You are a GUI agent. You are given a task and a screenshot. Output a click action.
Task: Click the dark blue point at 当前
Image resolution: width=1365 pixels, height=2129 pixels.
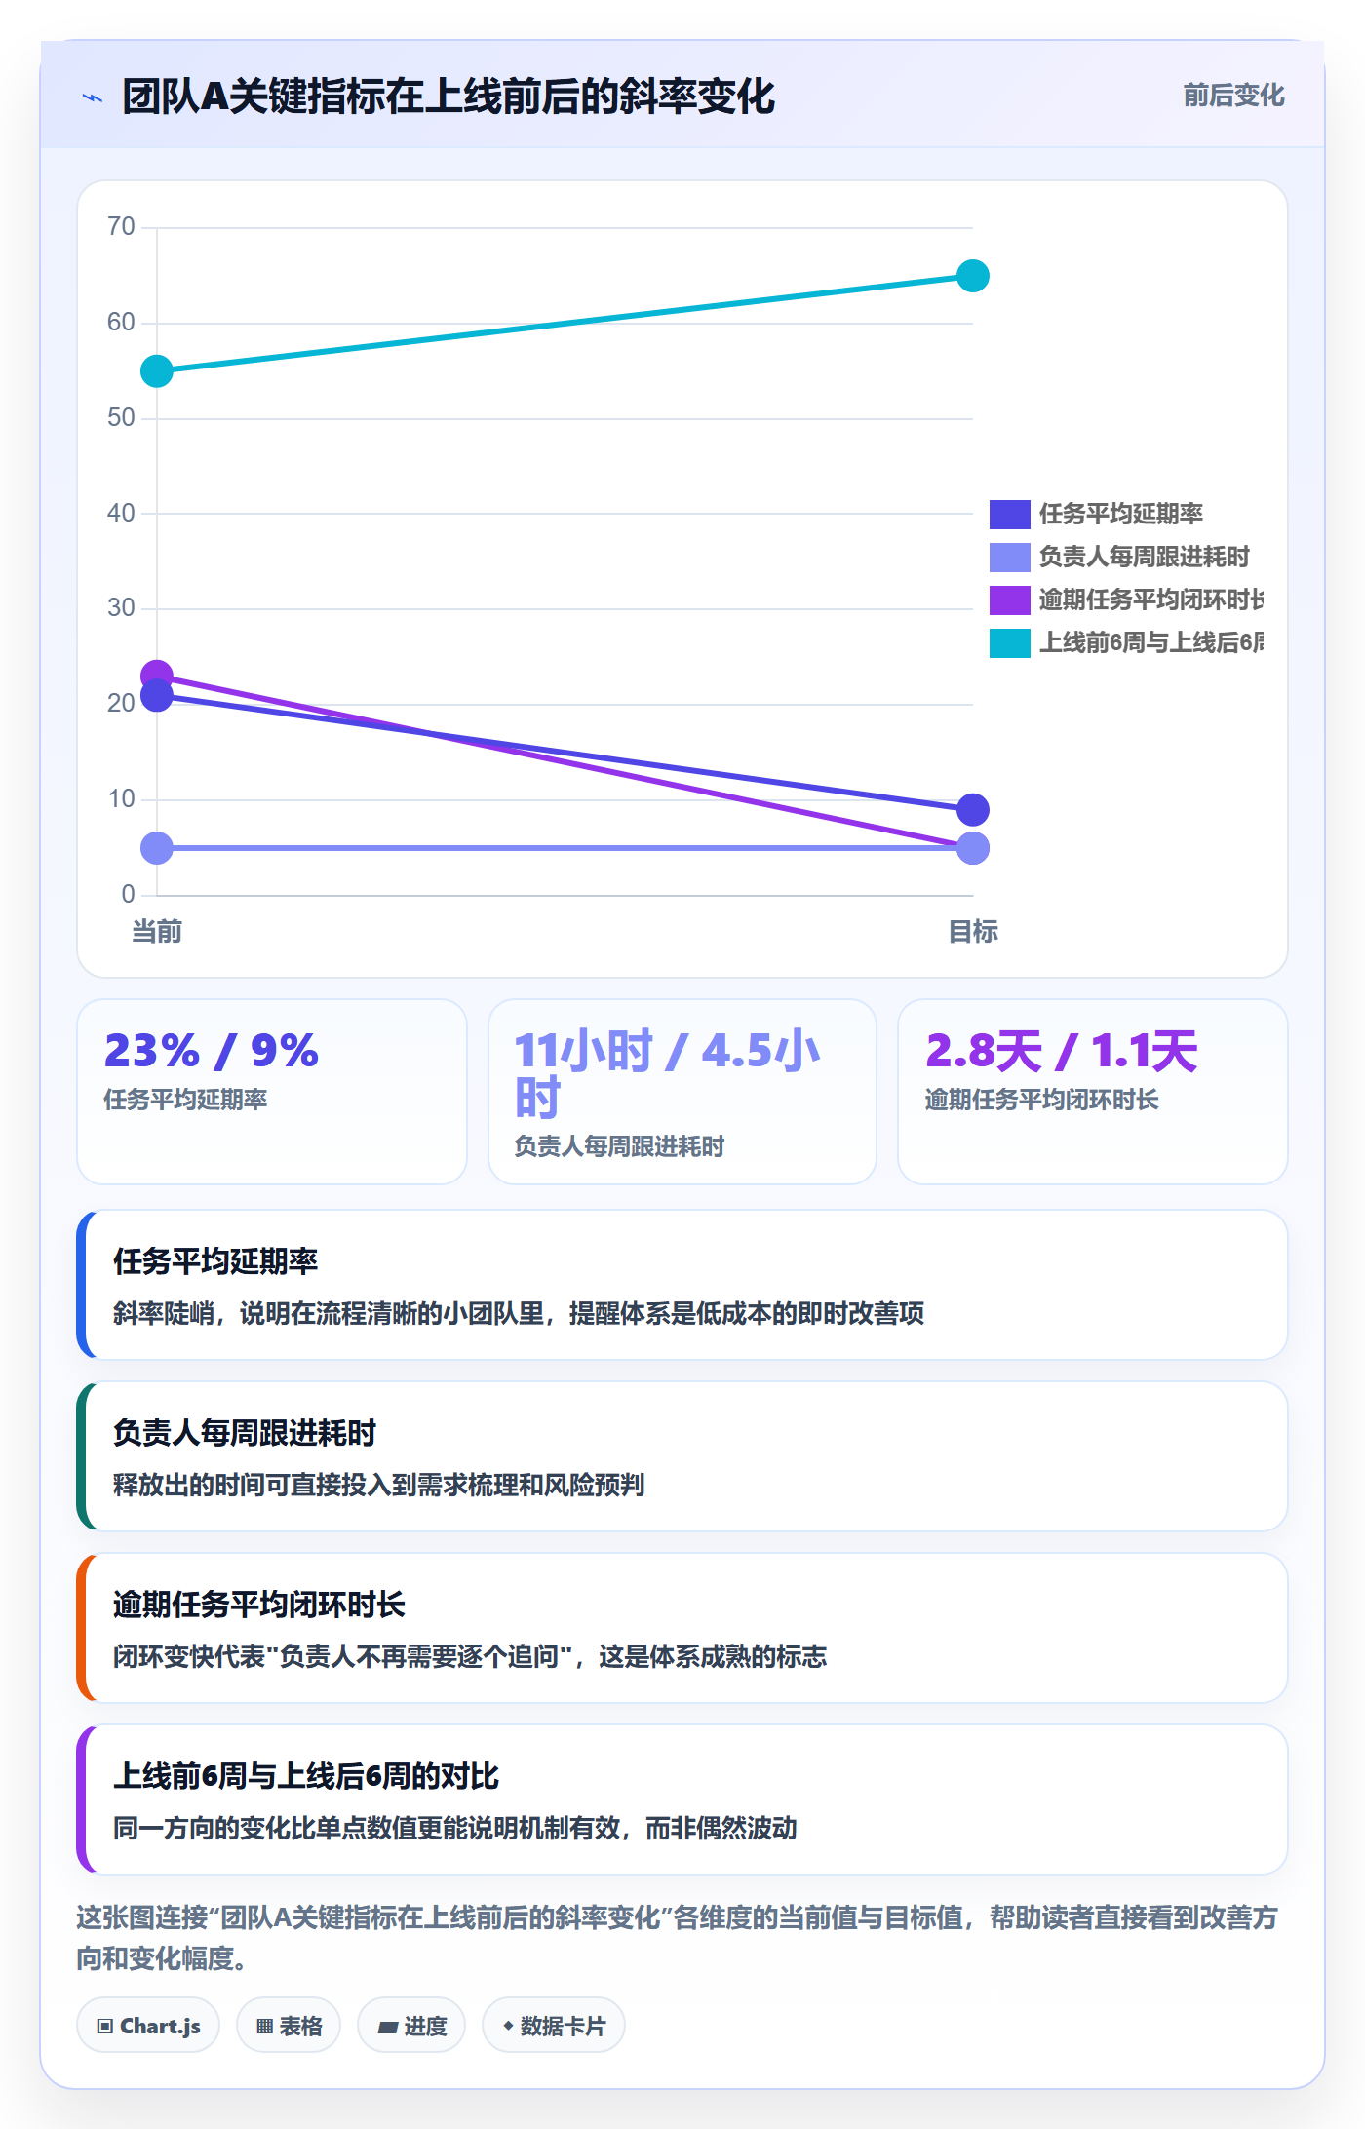(157, 695)
